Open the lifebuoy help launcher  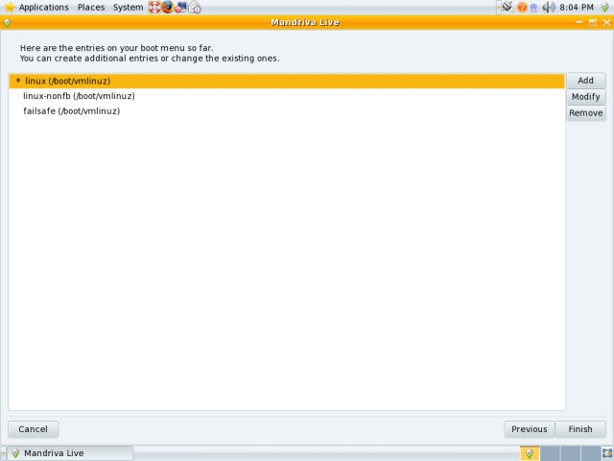coord(154,7)
